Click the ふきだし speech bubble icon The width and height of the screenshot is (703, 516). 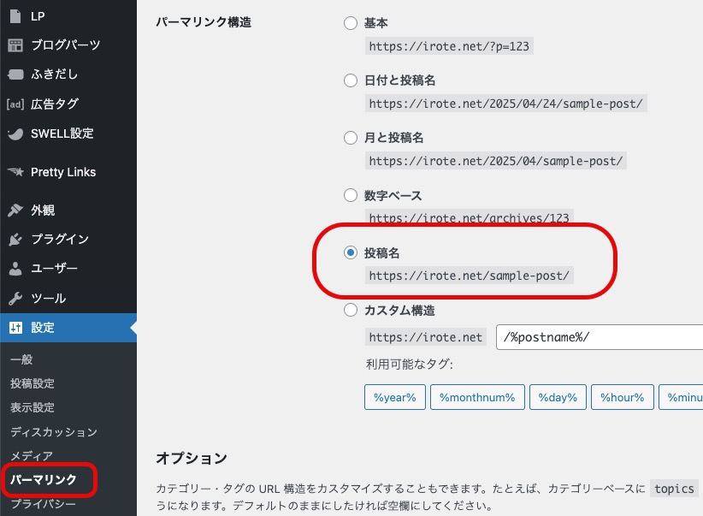coord(15,74)
